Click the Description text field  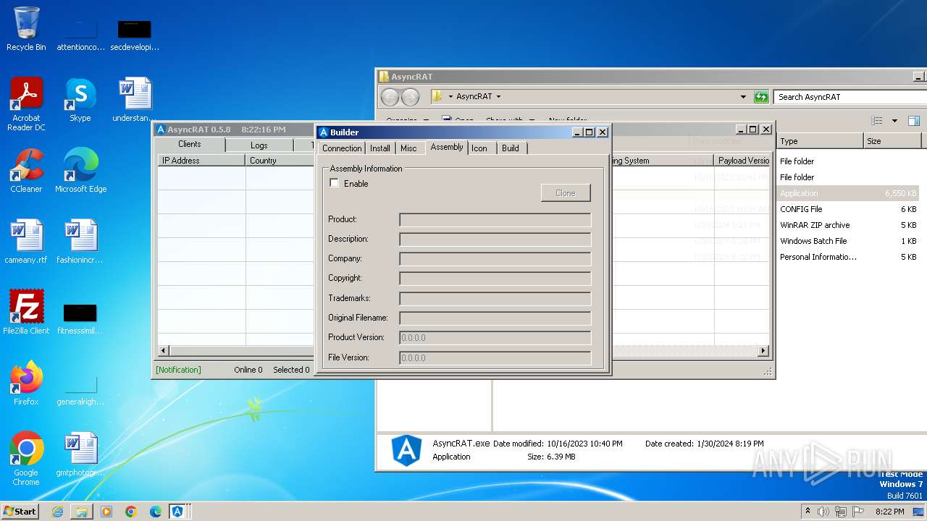pyautogui.click(x=495, y=240)
